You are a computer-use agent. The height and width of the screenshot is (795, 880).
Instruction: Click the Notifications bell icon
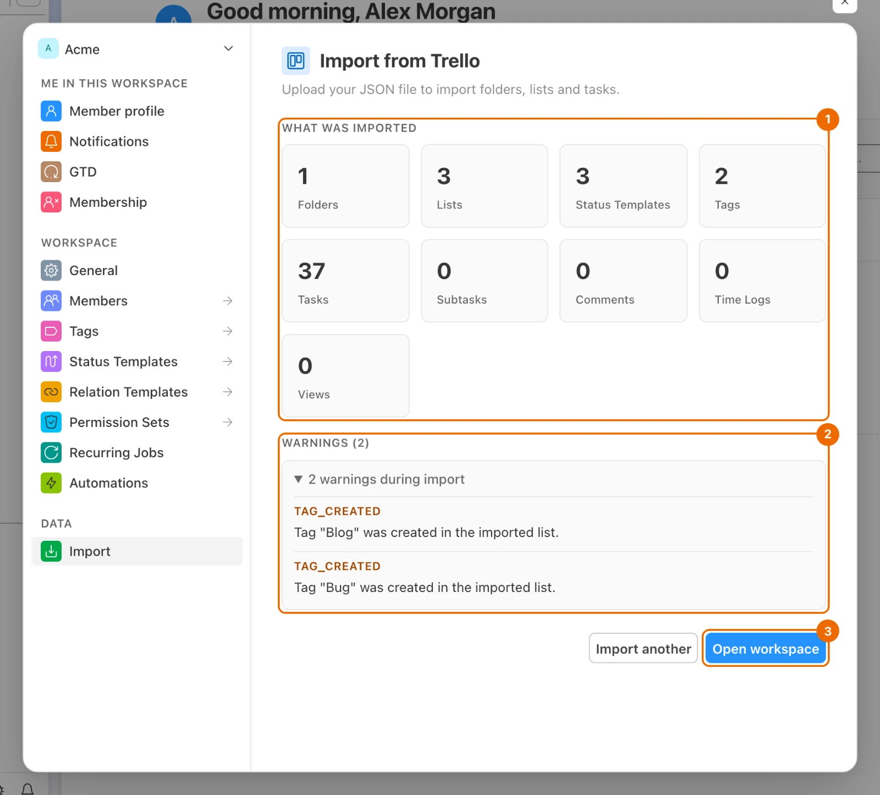coord(51,141)
